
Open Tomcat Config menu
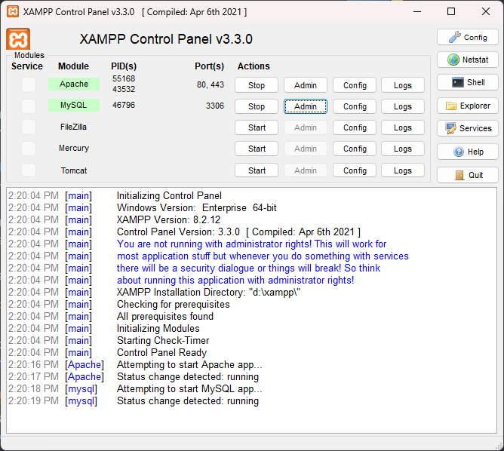pyautogui.click(x=355, y=170)
